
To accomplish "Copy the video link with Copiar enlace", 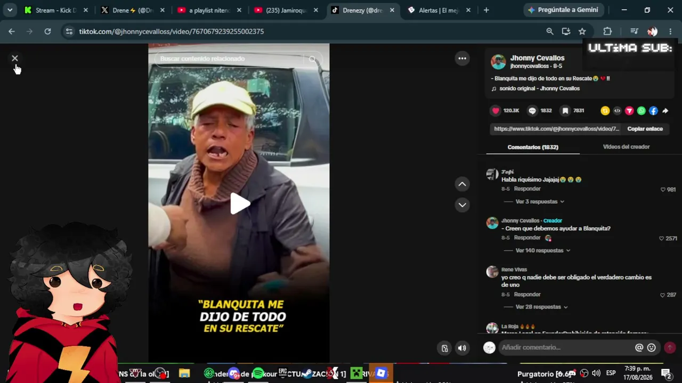I will (645, 129).
